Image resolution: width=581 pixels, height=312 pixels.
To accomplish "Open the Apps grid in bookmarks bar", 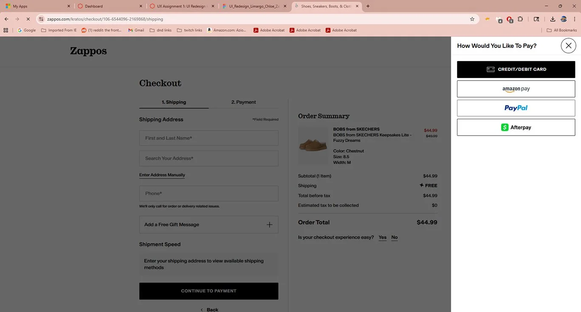I will (6, 30).
